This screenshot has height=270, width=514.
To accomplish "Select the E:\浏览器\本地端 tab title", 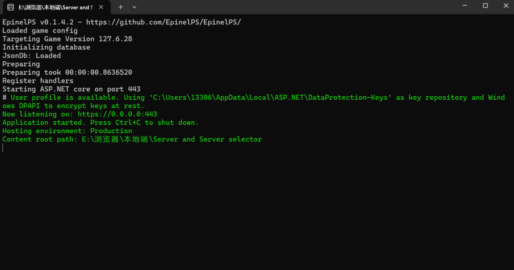I will point(55,7).
